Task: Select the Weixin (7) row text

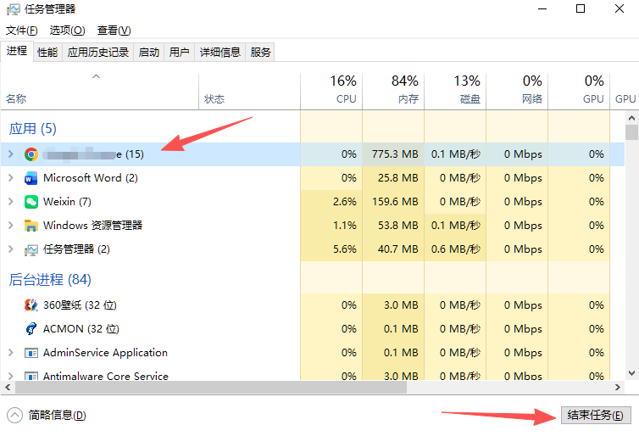Action: [x=67, y=202]
